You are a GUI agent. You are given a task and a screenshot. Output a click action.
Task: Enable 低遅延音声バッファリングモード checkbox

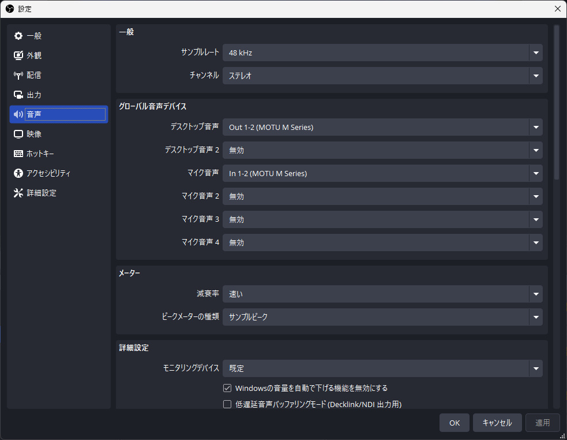[227, 404]
